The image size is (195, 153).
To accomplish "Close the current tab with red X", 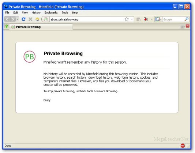I will coord(188,26).
